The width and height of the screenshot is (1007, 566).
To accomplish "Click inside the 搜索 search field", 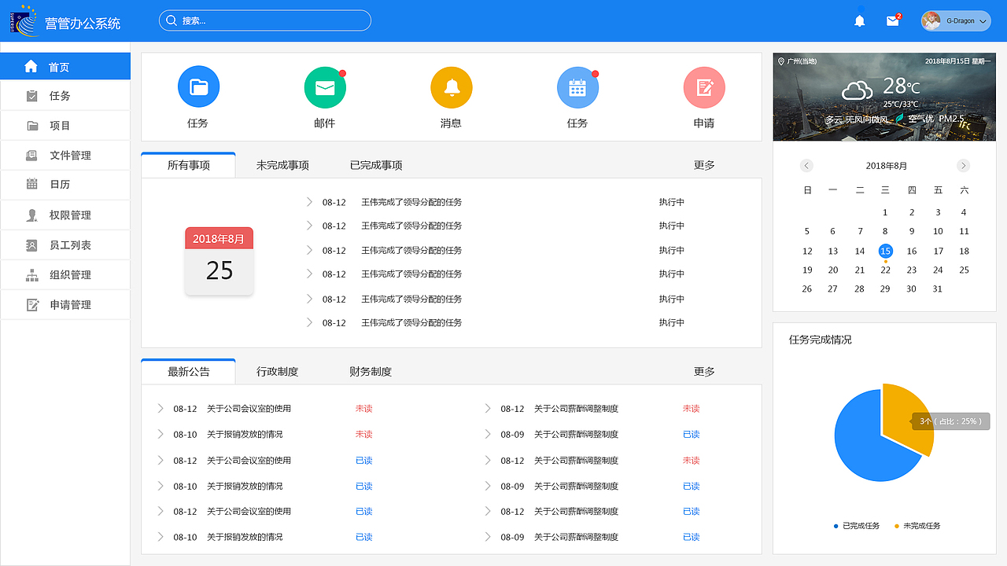I will (264, 20).
